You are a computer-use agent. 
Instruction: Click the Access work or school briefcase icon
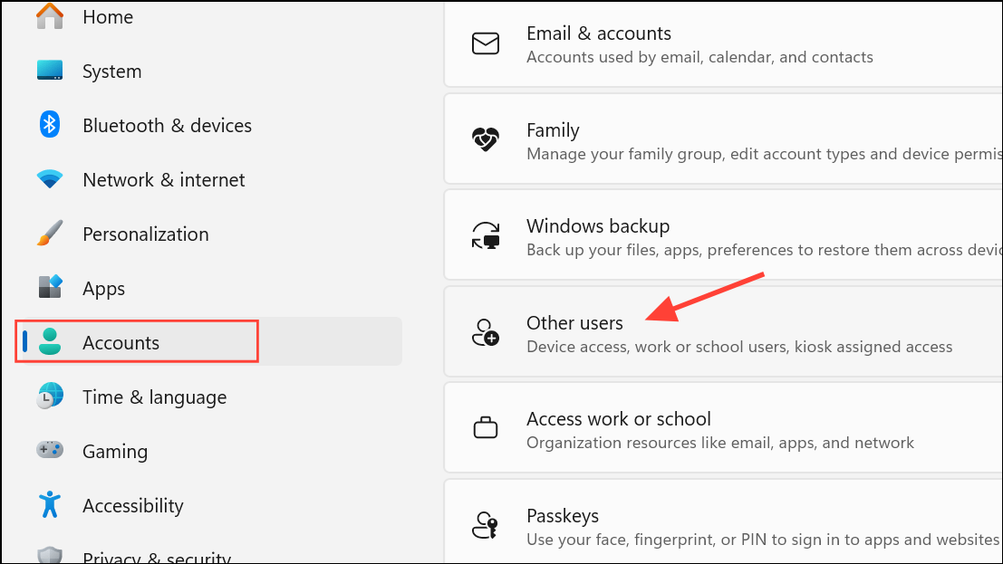click(x=486, y=427)
